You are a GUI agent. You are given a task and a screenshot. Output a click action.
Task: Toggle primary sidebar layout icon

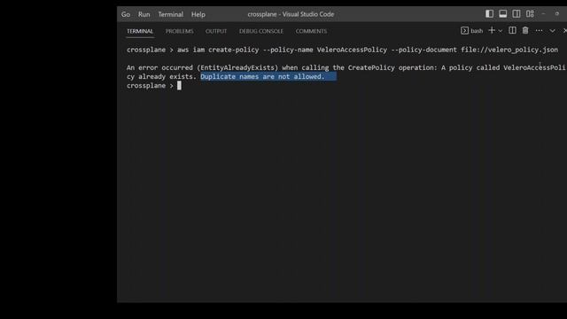[489, 14]
